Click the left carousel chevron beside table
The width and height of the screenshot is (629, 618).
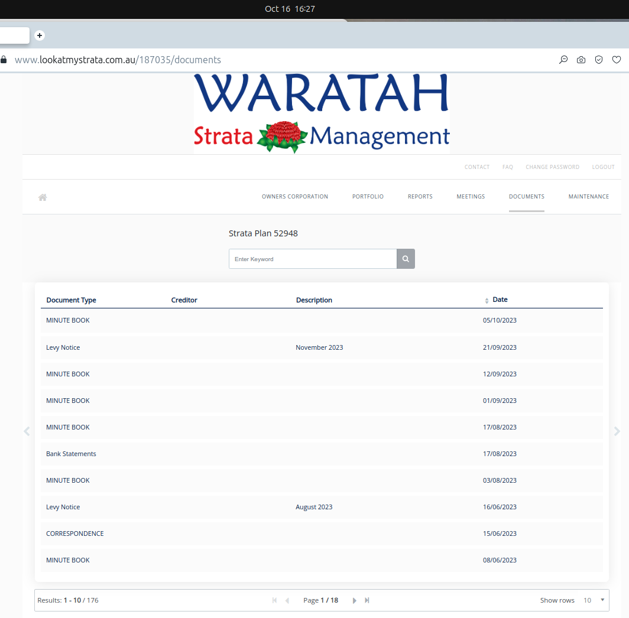[x=27, y=431]
